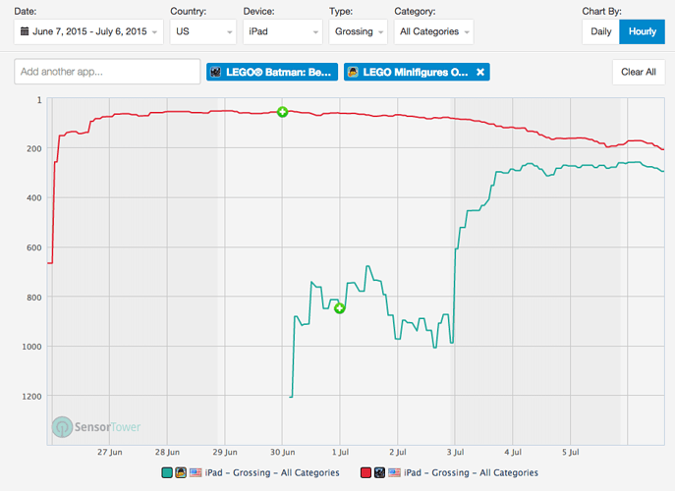Toggle red series legend label text
The height and width of the screenshot is (491, 675).
[471, 472]
